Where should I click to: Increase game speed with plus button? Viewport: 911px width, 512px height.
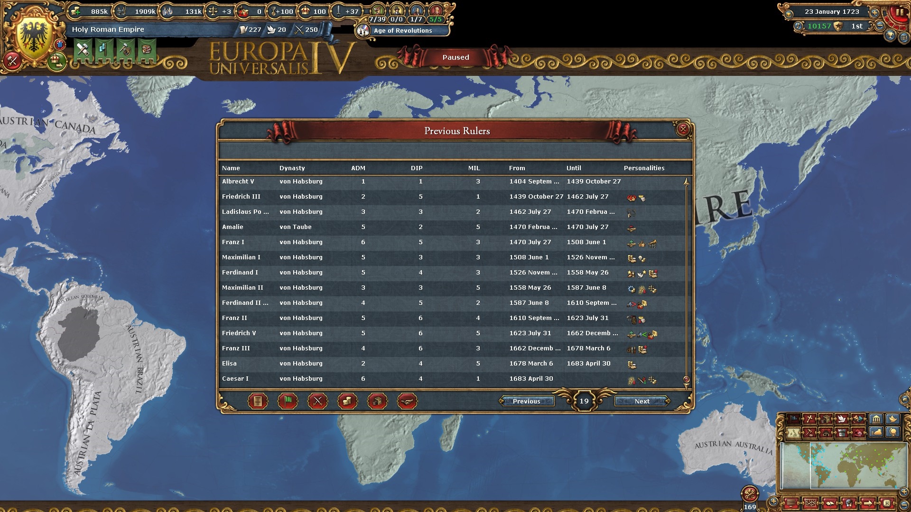(x=875, y=13)
